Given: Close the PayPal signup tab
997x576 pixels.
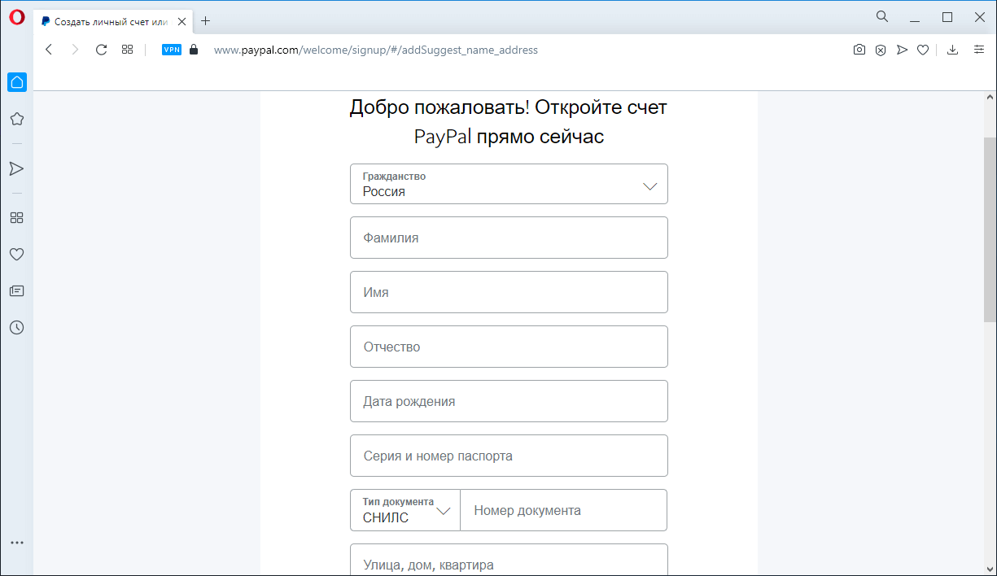Looking at the screenshot, I should coord(184,21).
